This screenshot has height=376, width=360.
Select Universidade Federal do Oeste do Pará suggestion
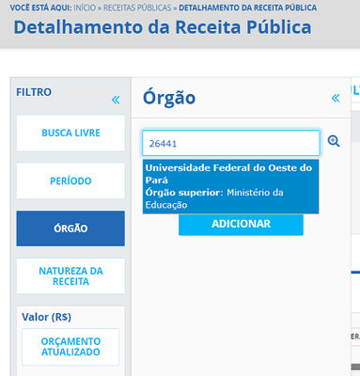coord(230,186)
